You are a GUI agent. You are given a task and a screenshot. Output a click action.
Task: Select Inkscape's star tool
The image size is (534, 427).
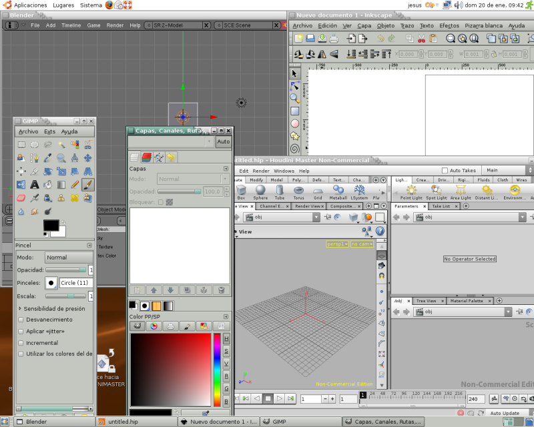(x=294, y=136)
